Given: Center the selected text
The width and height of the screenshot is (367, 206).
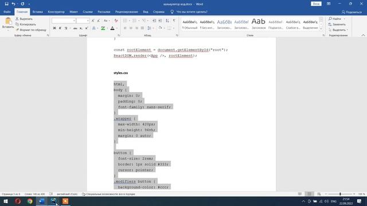Looking at the screenshot, I should tap(131, 28).
